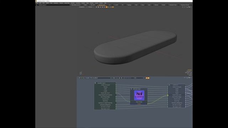Open the assembly name dropdown in schematic toolbar
Screen dimensions: 228x128
98,78
